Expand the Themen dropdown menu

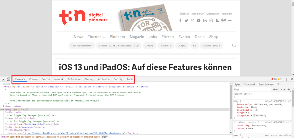[96, 37]
